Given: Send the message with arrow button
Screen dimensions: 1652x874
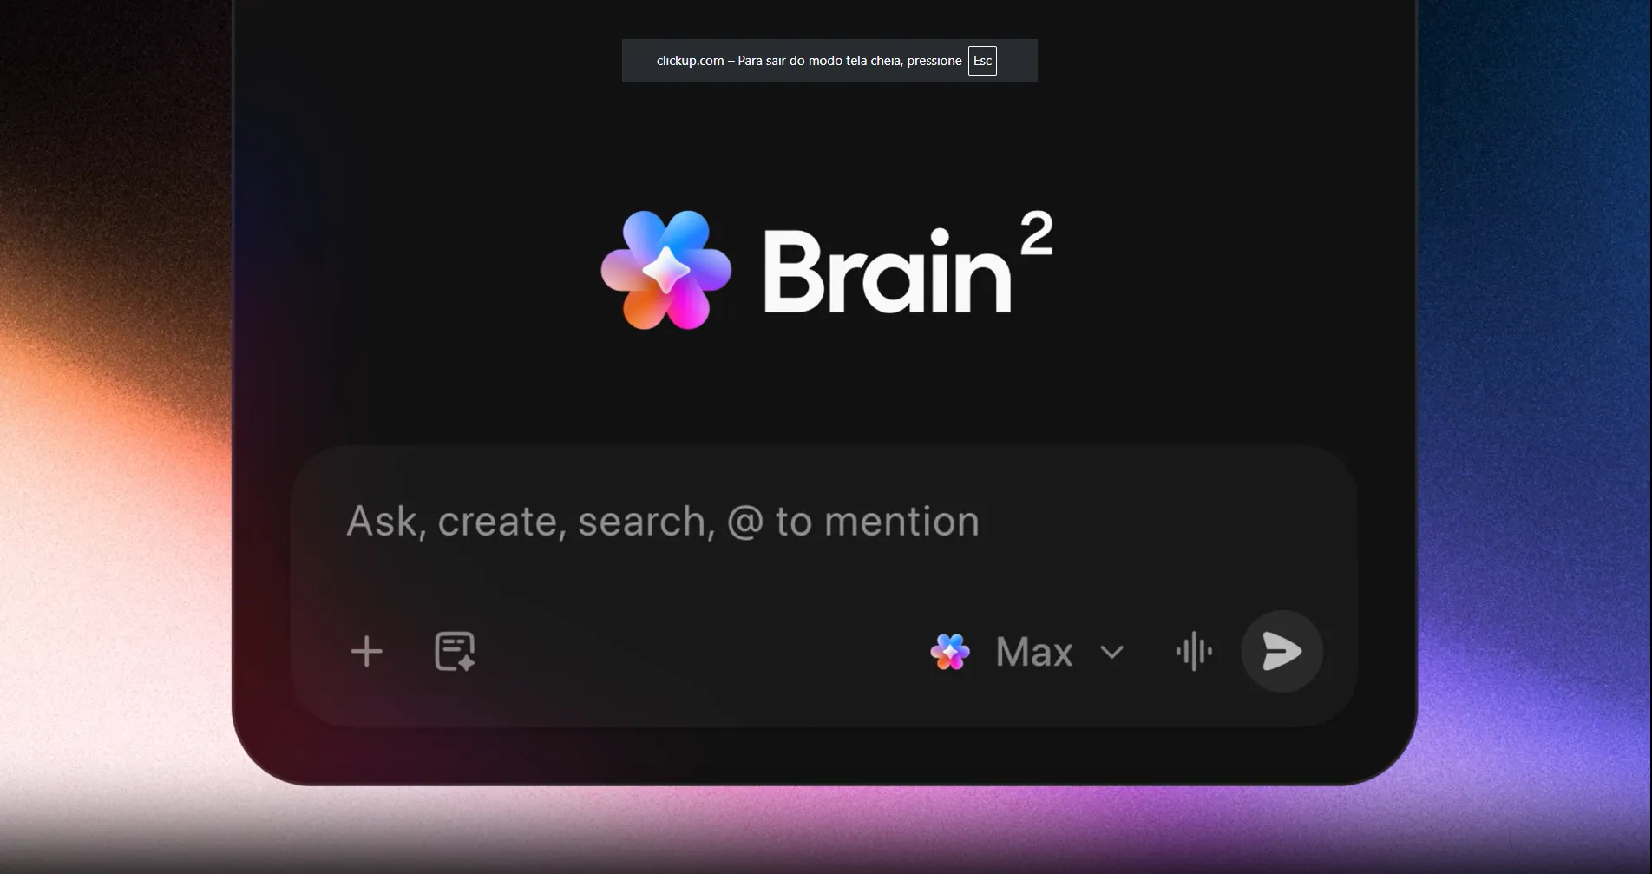Looking at the screenshot, I should click(1282, 651).
